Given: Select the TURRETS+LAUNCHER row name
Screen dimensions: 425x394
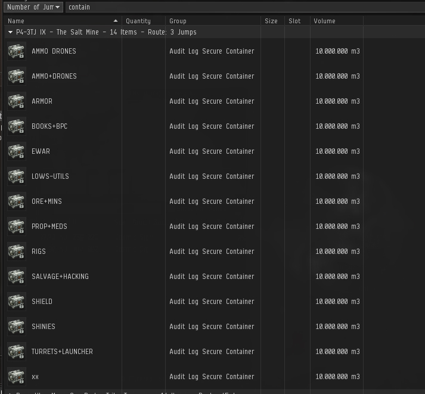Looking at the screenshot, I should pos(62,352).
